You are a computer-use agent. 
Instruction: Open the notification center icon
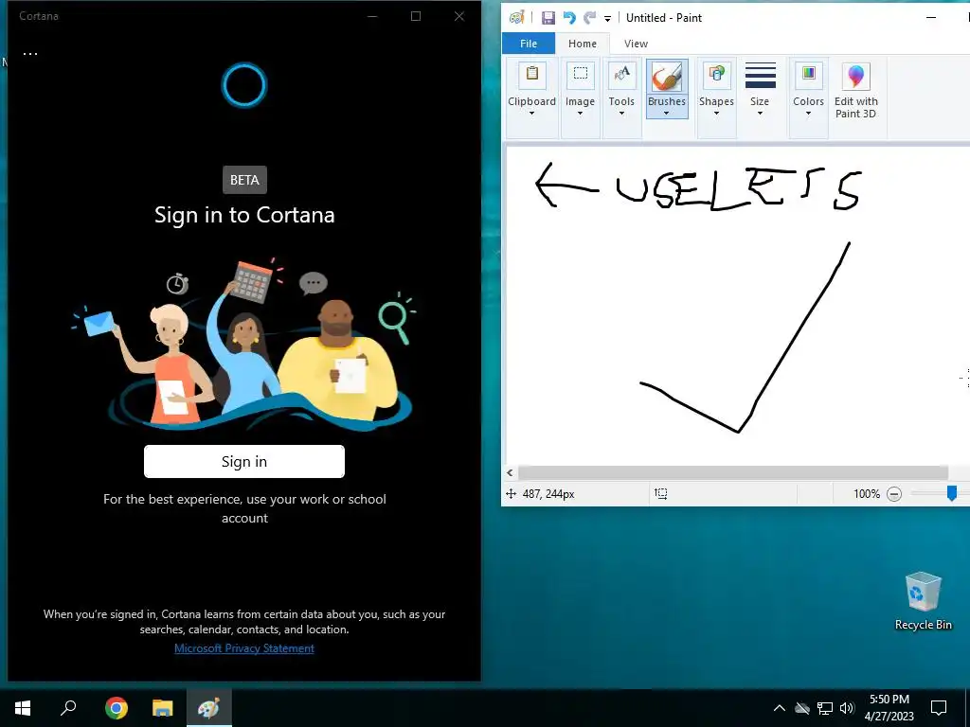pyautogui.click(x=939, y=708)
